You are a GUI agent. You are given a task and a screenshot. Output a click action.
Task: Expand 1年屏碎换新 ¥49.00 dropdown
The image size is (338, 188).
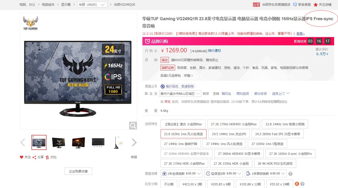[x=266, y=173]
